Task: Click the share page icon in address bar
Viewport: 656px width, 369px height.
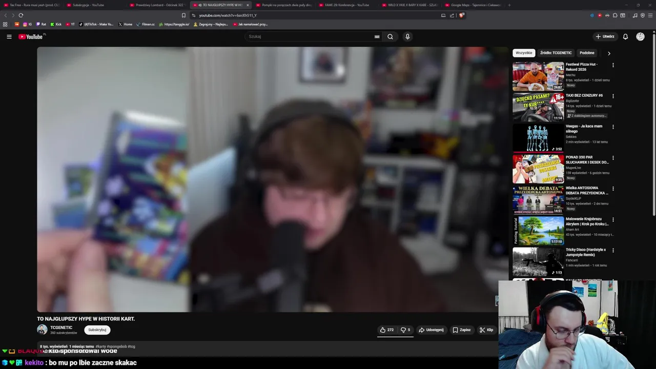Action: pyautogui.click(x=452, y=15)
